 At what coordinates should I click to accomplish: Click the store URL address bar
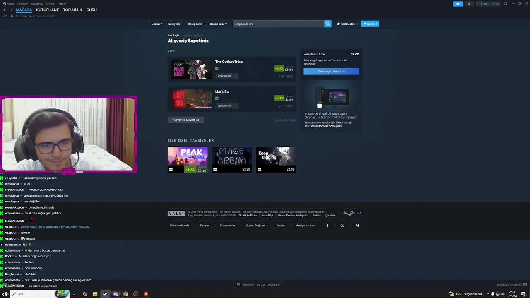[35, 16]
